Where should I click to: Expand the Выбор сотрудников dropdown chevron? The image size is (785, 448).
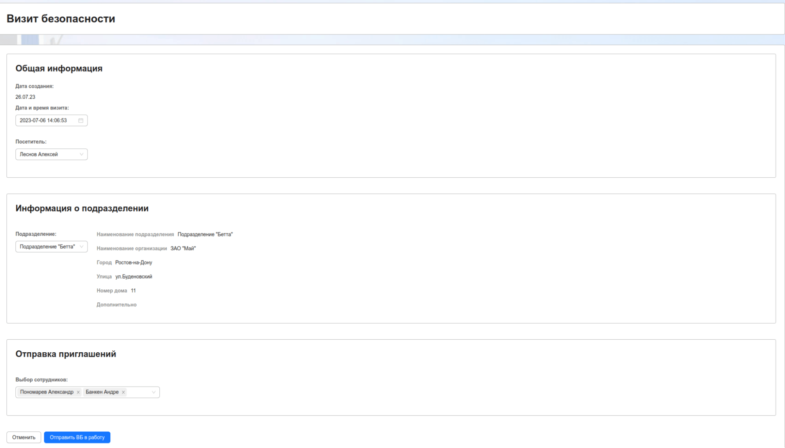(x=154, y=392)
